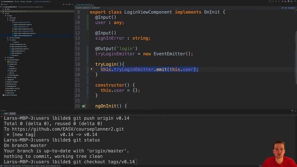Screen dimensions: 297x167
Task: Place cursor in terminal after 'git checkout tags/v0.14'
Action: [135, 162]
